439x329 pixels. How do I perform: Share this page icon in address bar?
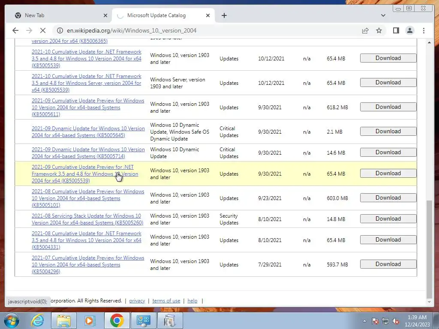(x=365, y=30)
